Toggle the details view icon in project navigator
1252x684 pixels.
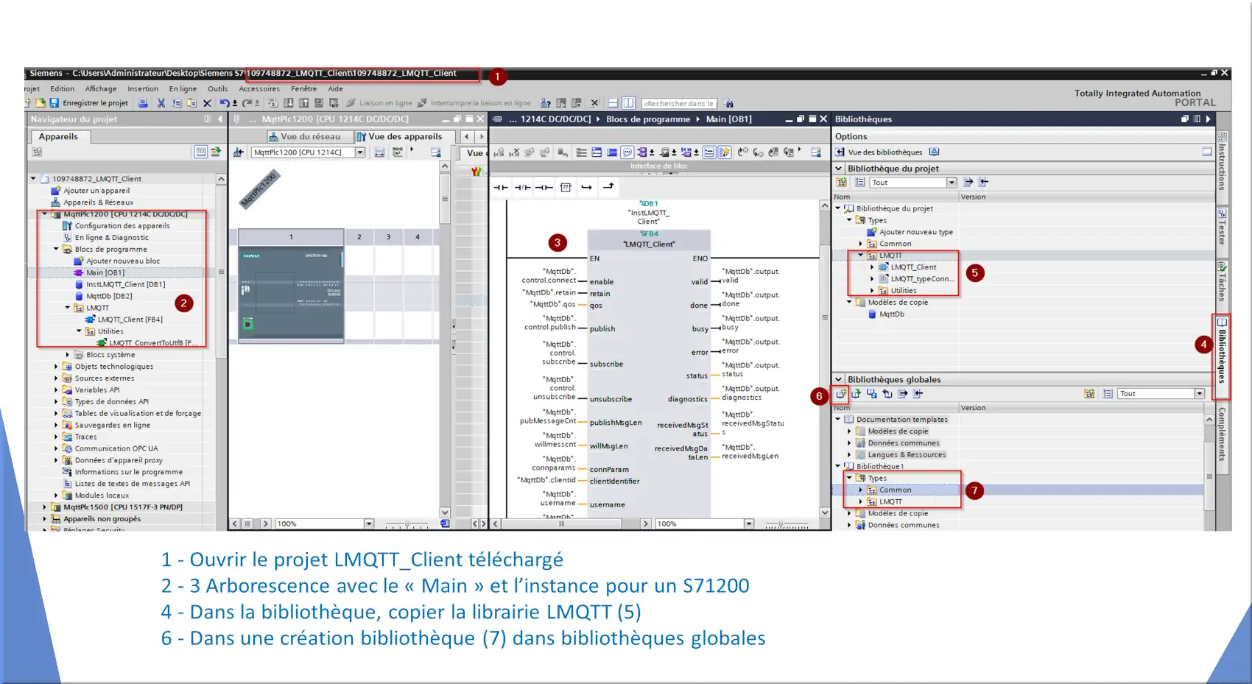pos(200,152)
